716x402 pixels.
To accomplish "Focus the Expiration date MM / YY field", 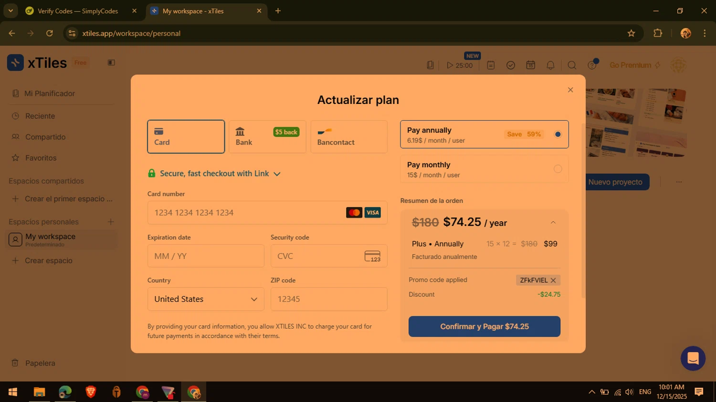I will (206, 256).
